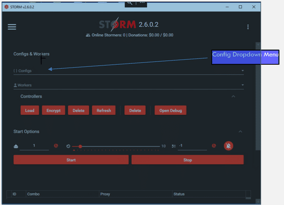Click the Encrypt button
Viewport: 284px width, 205px height.
click(x=53, y=110)
